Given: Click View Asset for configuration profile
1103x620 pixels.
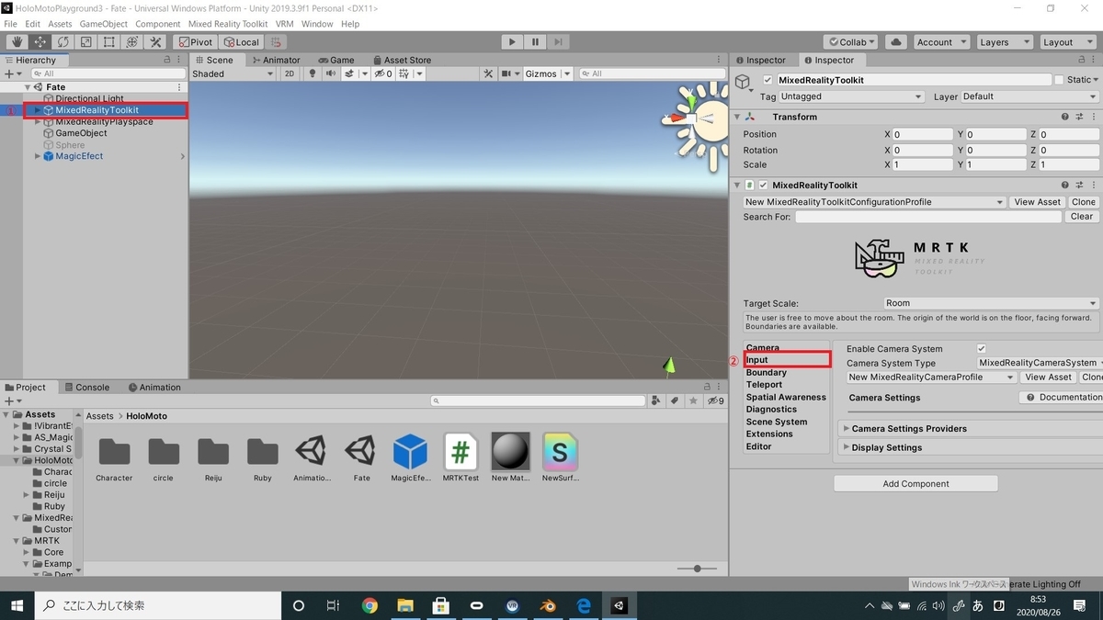Looking at the screenshot, I should (1037, 202).
